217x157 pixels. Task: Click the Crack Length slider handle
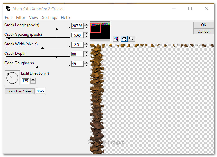point(57,29)
